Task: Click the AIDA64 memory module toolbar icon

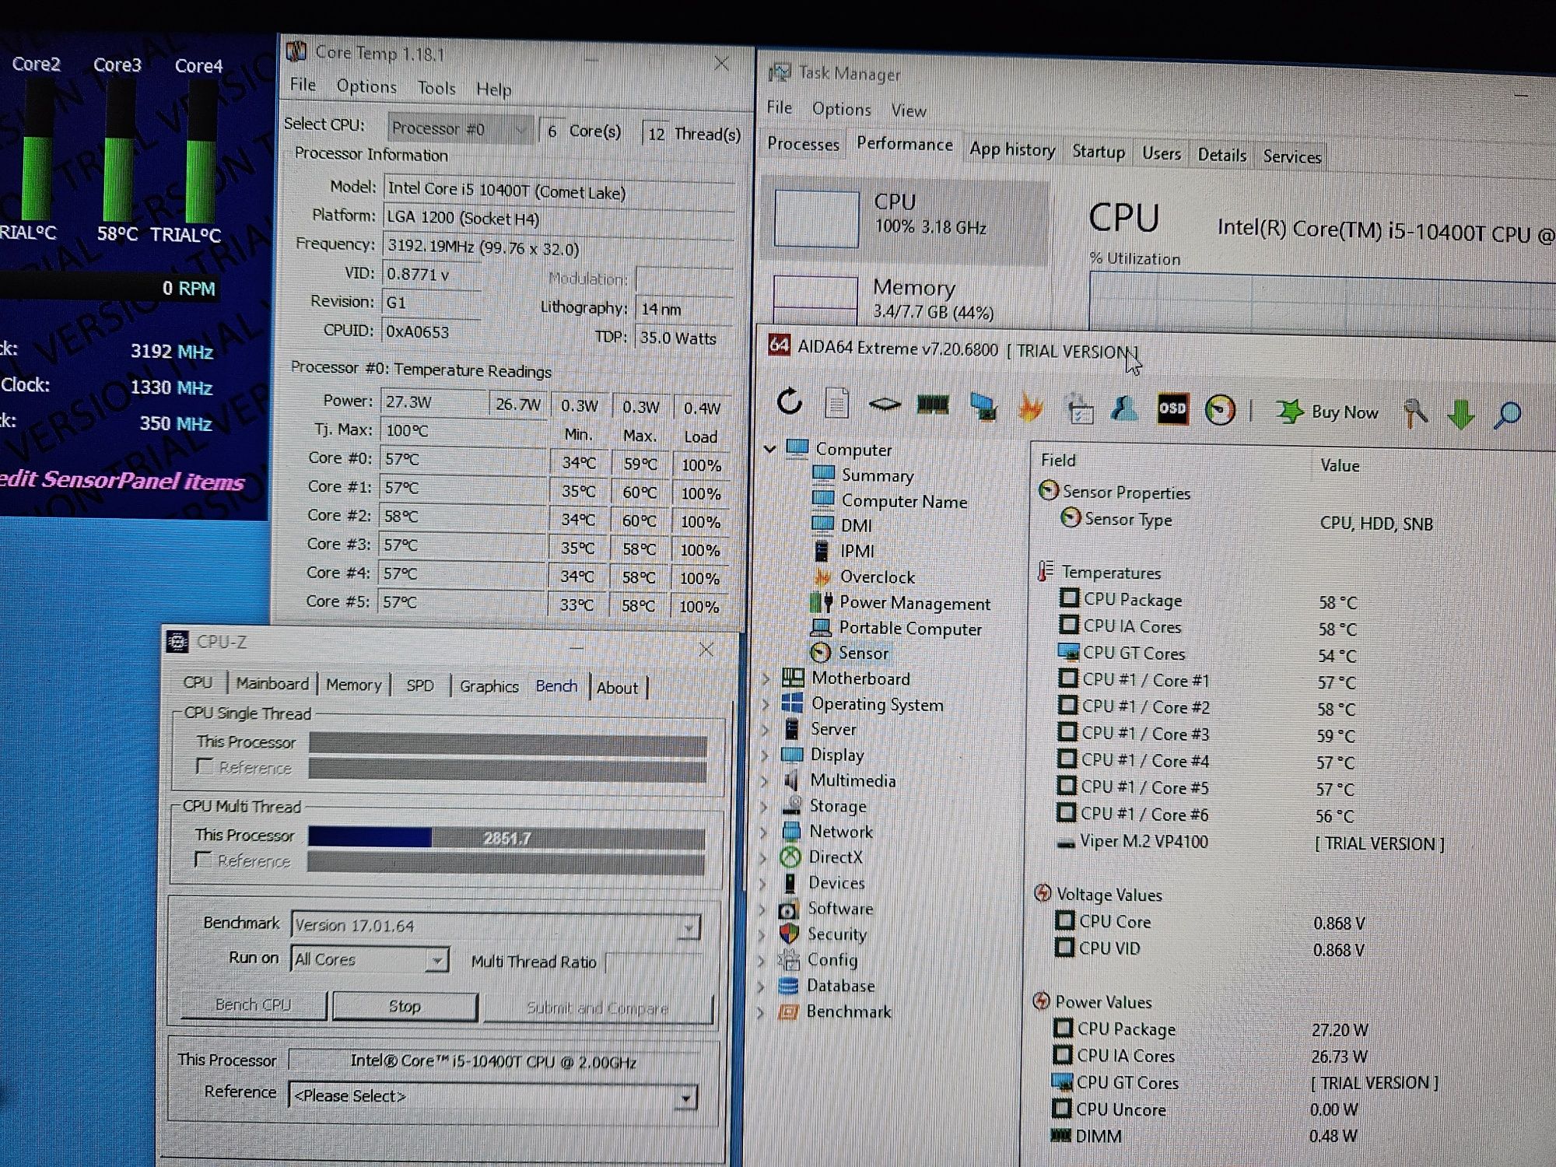Action: (x=933, y=405)
